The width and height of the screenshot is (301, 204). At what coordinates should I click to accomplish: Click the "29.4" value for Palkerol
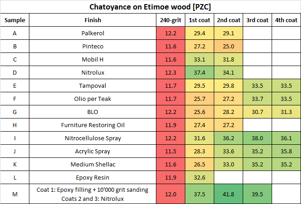coord(199,33)
